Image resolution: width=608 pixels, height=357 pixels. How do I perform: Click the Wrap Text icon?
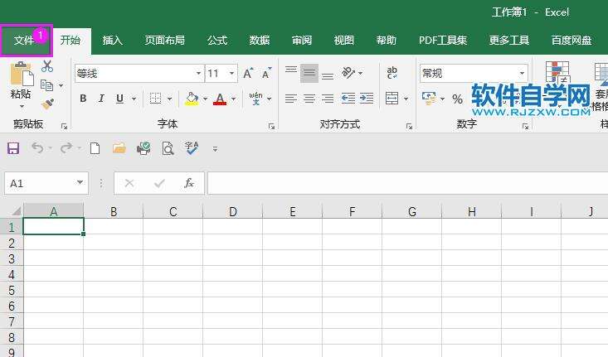coord(392,73)
